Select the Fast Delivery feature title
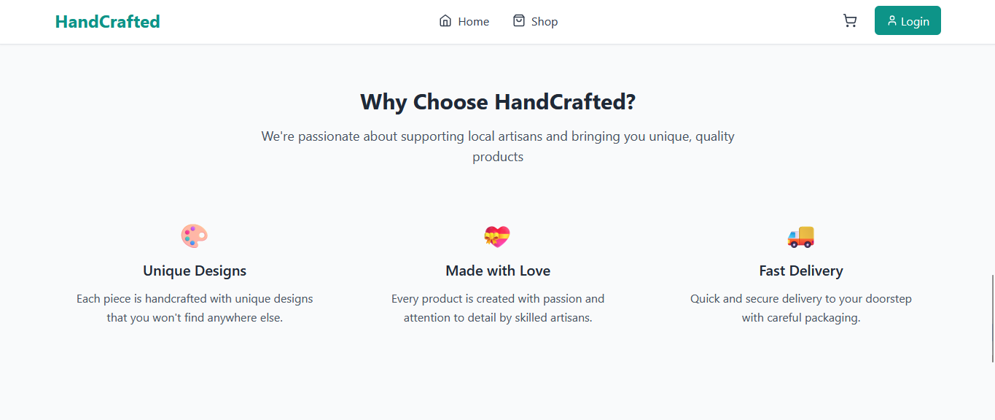Image resolution: width=995 pixels, height=420 pixels. [800, 270]
